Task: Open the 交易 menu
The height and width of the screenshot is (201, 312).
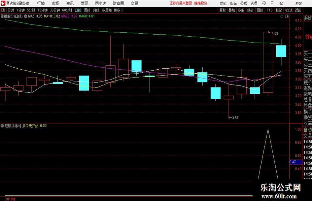Action: [134, 3]
